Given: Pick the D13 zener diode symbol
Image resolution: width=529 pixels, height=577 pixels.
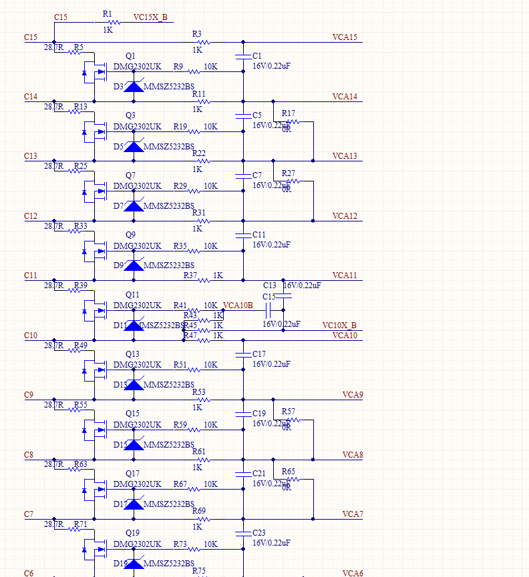Looking at the screenshot, I should click(x=134, y=384).
